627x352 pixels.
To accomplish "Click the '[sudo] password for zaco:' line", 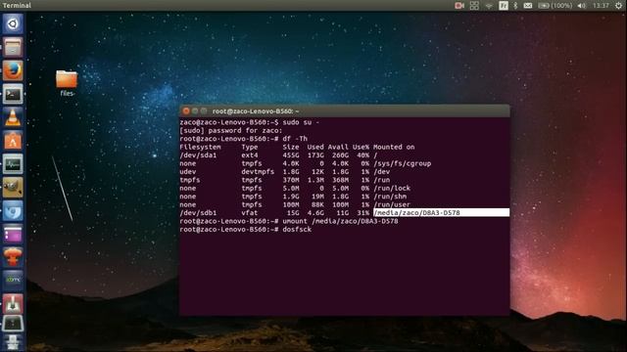I will (231, 130).
